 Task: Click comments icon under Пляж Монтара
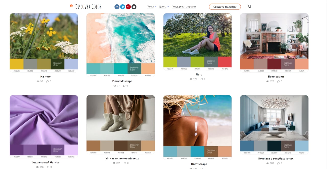point(124,86)
